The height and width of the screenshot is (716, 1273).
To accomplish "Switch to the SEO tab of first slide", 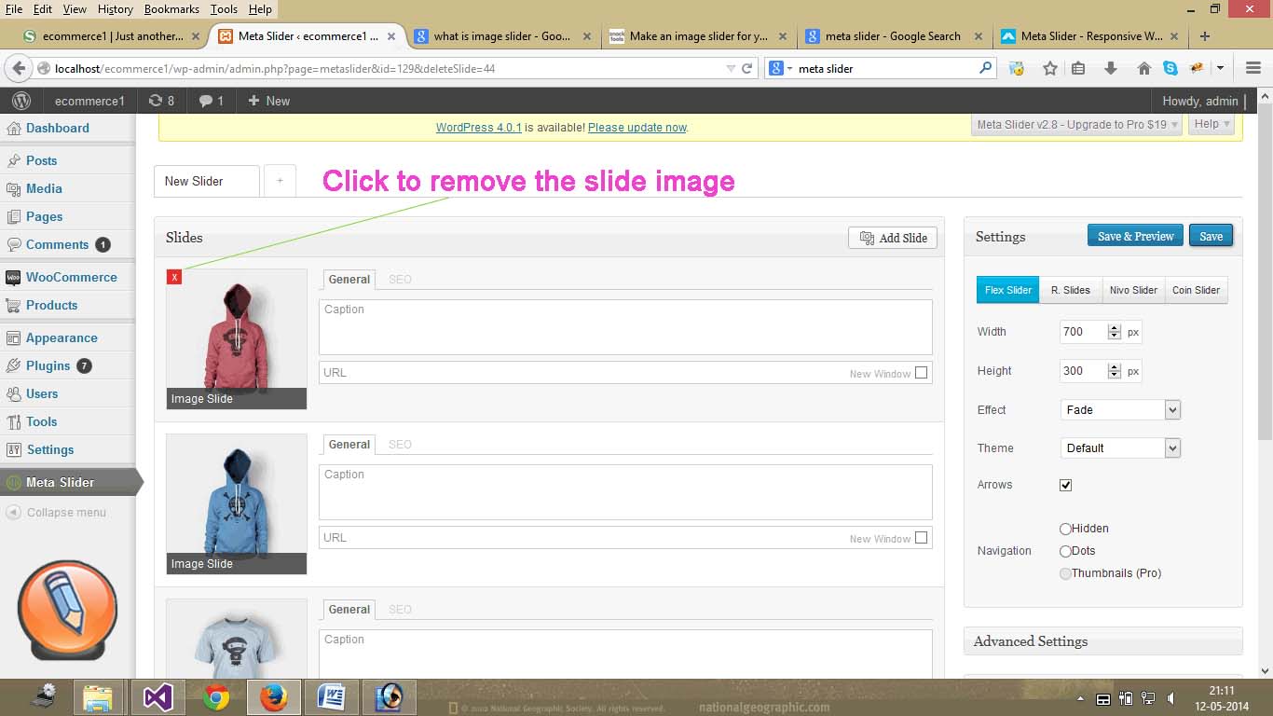I will click(400, 279).
